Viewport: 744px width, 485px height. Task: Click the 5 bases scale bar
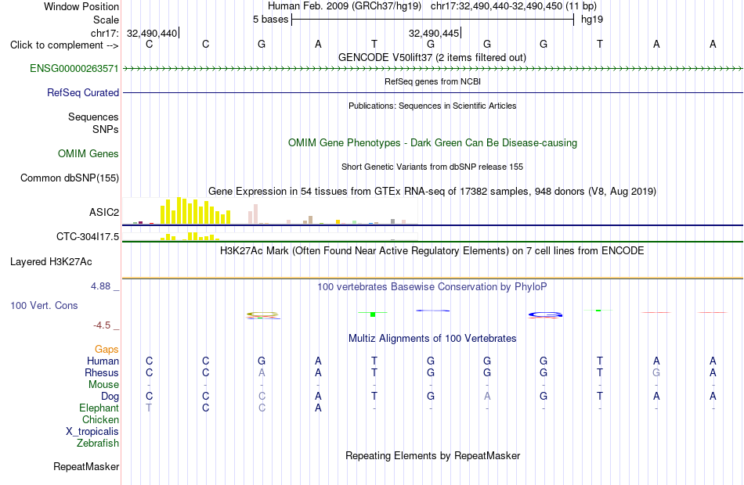point(432,20)
